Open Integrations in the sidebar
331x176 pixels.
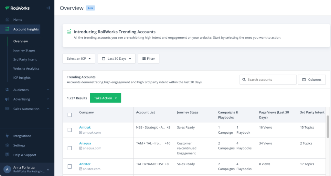point(22,136)
